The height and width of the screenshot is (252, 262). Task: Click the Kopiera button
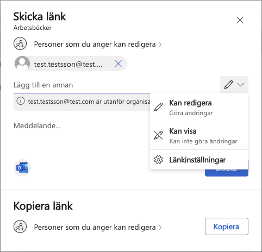click(x=227, y=226)
